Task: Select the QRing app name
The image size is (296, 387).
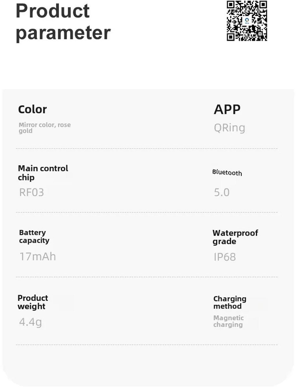Action: click(229, 128)
